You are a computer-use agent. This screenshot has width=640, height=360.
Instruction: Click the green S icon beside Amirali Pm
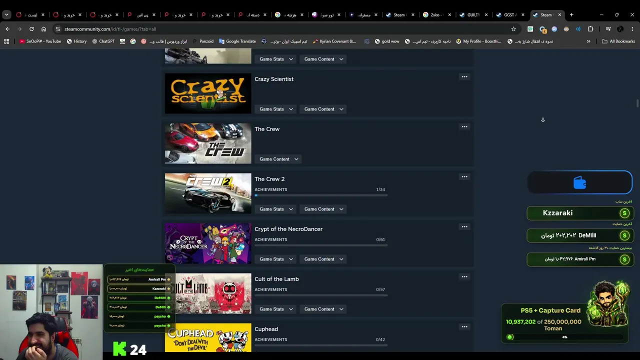(624, 259)
